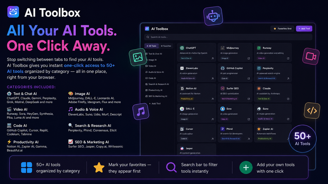Viewport: 328px width, 184px height.
Task: Click the 'one-click access to 50+' highlighted text
Action: coord(89,65)
